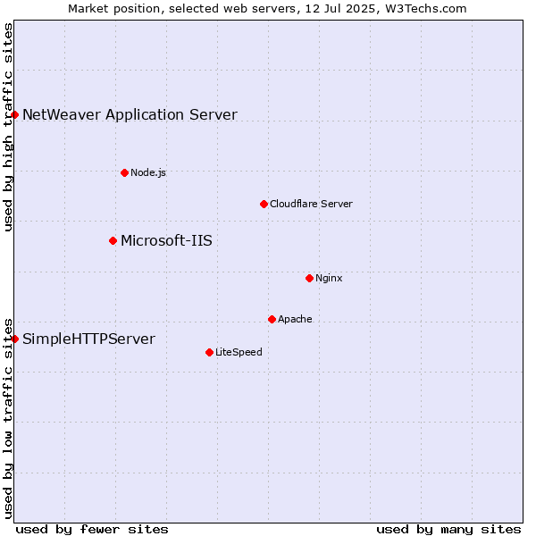Screen dimensions: 536x536
Task: Click the SimpleHTTPServer data point
Action: coord(14,339)
